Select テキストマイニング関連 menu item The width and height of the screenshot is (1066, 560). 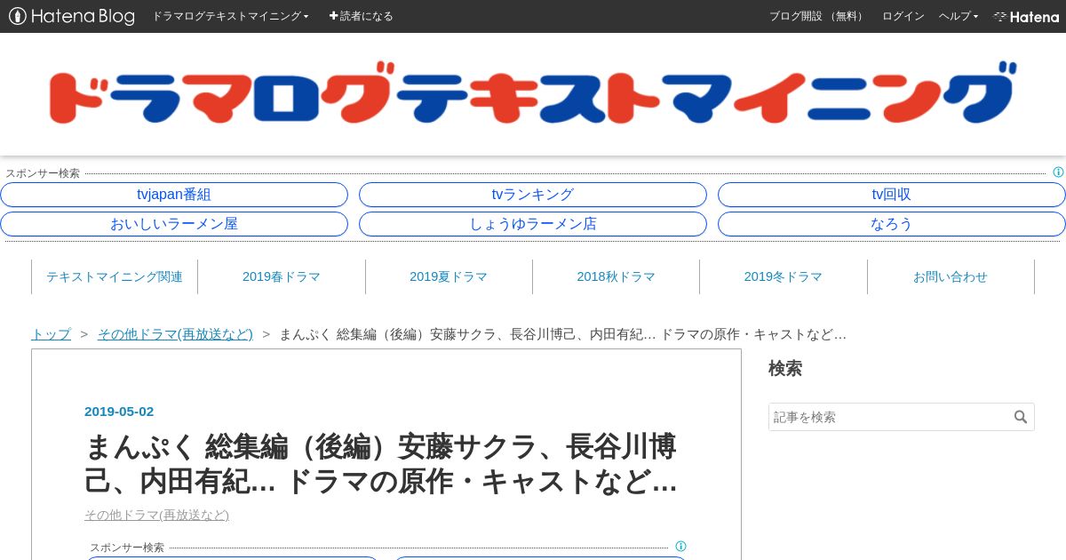pos(115,276)
